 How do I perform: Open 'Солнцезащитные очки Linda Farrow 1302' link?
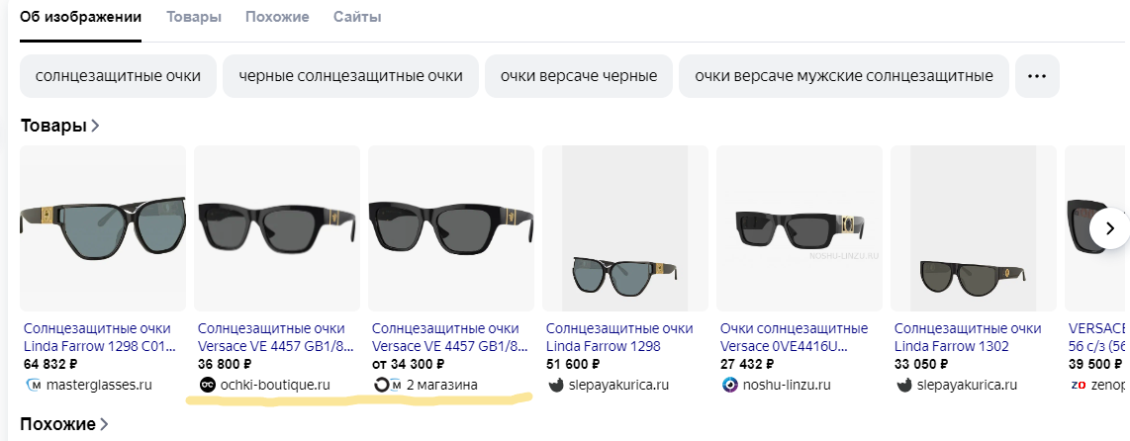click(967, 337)
